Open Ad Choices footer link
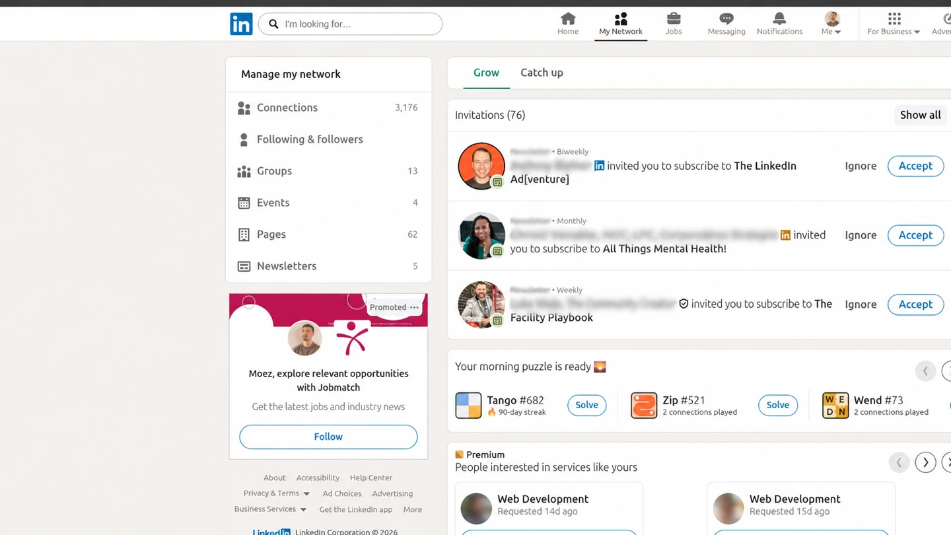Image resolution: width=951 pixels, height=535 pixels. (x=342, y=493)
